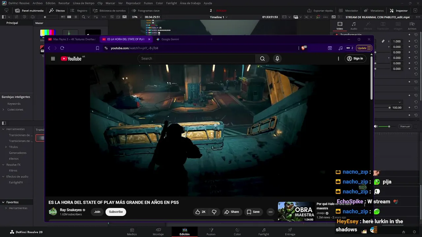Open the Archivo menu in DaVinci Resolve
The height and width of the screenshot is (237, 422).
[x=38, y=3]
